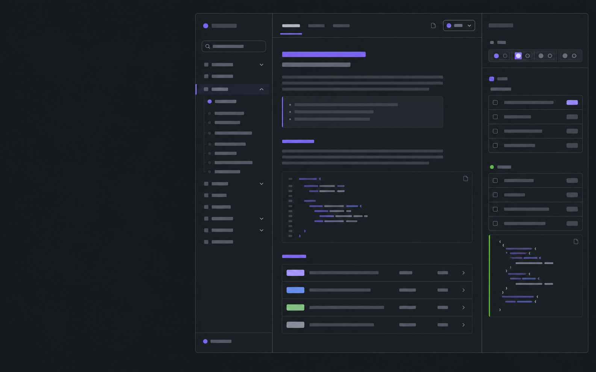This screenshot has width=596, height=372.
Task: Click the purple tag in the first checklist row
Action: [x=572, y=102]
